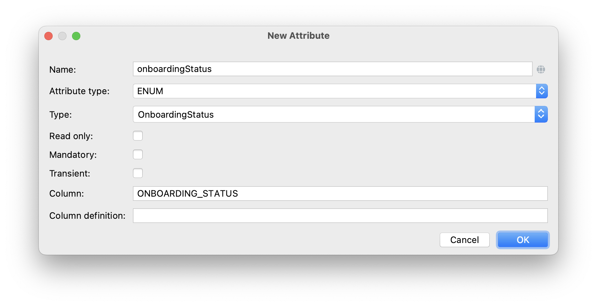Click the OnboardingStatus value in Type combo box
This screenshot has height=306, width=597.
click(x=176, y=115)
